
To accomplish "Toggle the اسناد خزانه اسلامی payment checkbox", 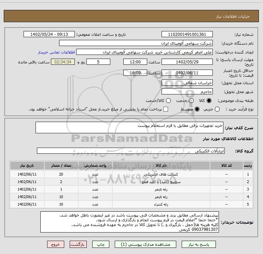I will tap(166, 109).
